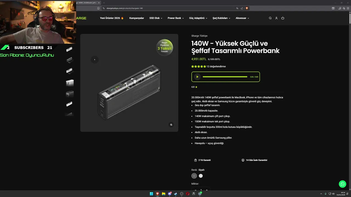
Task: Open the Kampanyalar page
Action: (x=137, y=18)
